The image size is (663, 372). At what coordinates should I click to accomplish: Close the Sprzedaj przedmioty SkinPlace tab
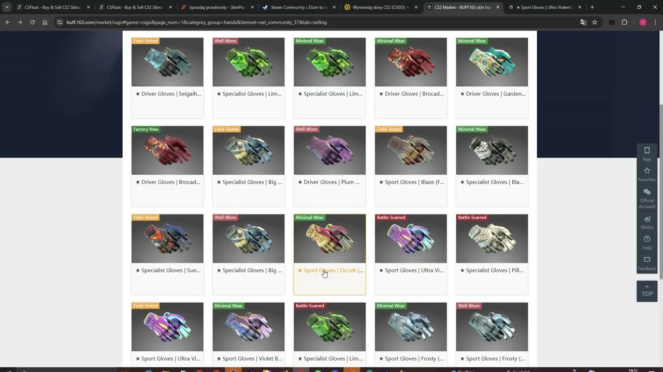pos(252,7)
